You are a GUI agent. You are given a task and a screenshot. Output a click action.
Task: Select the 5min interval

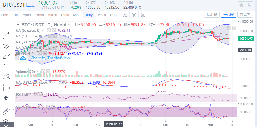(27, 15)
